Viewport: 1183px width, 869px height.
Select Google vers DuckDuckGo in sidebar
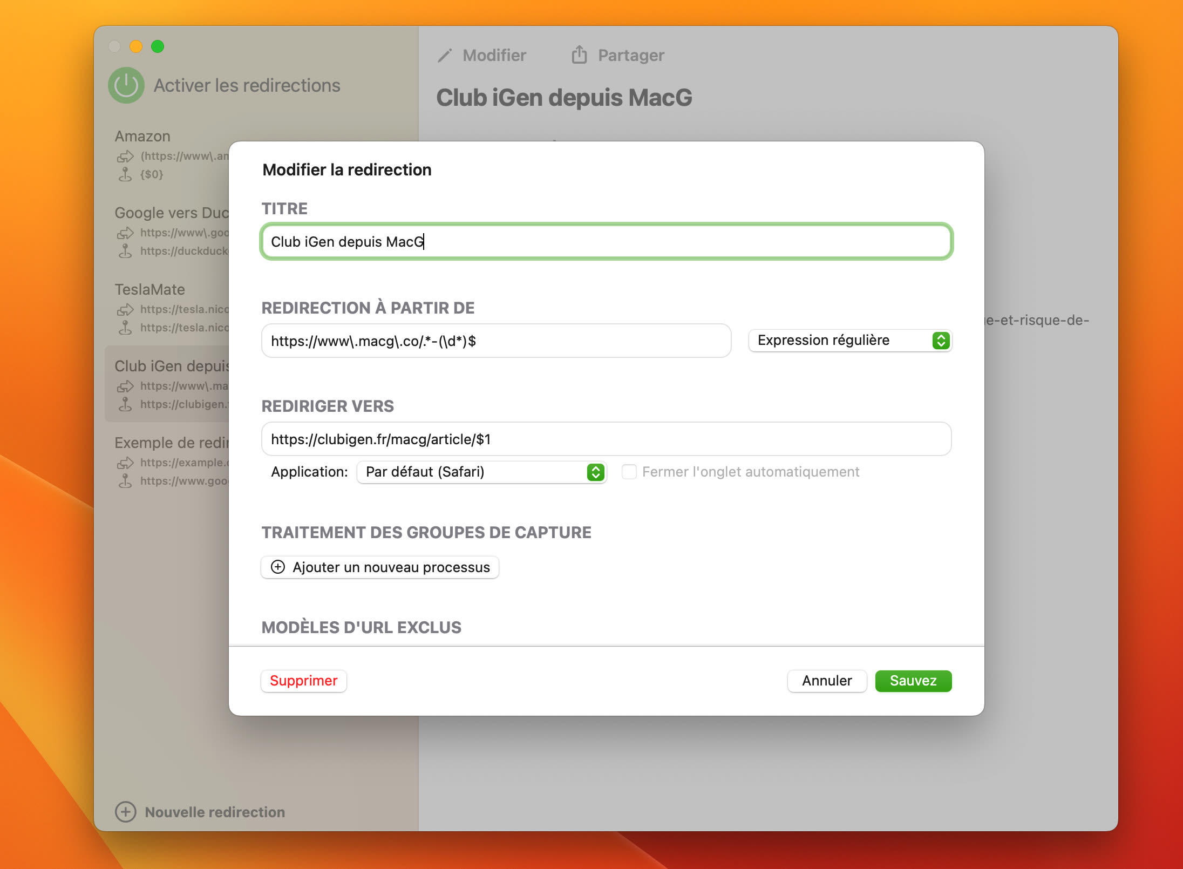click(172, 213)
